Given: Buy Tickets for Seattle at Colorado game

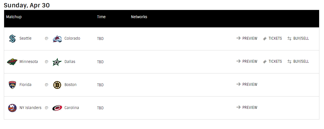Looking at the screenshot, I should coord(272,38).
